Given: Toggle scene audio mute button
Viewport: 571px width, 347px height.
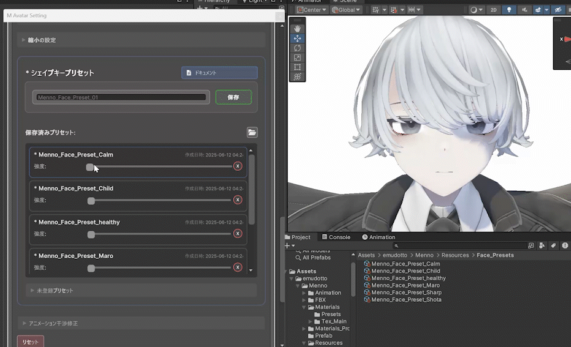Looking at the screenshot, I should point(524,10).
